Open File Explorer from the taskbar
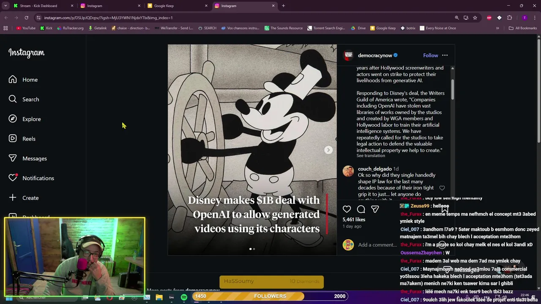Viewport: 541px width, 304px height. [x=159, y=297]
